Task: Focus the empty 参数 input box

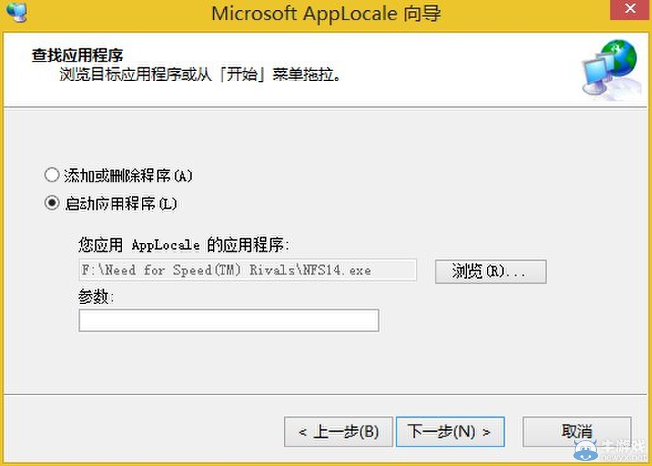Action: click(x=228, y=320)
